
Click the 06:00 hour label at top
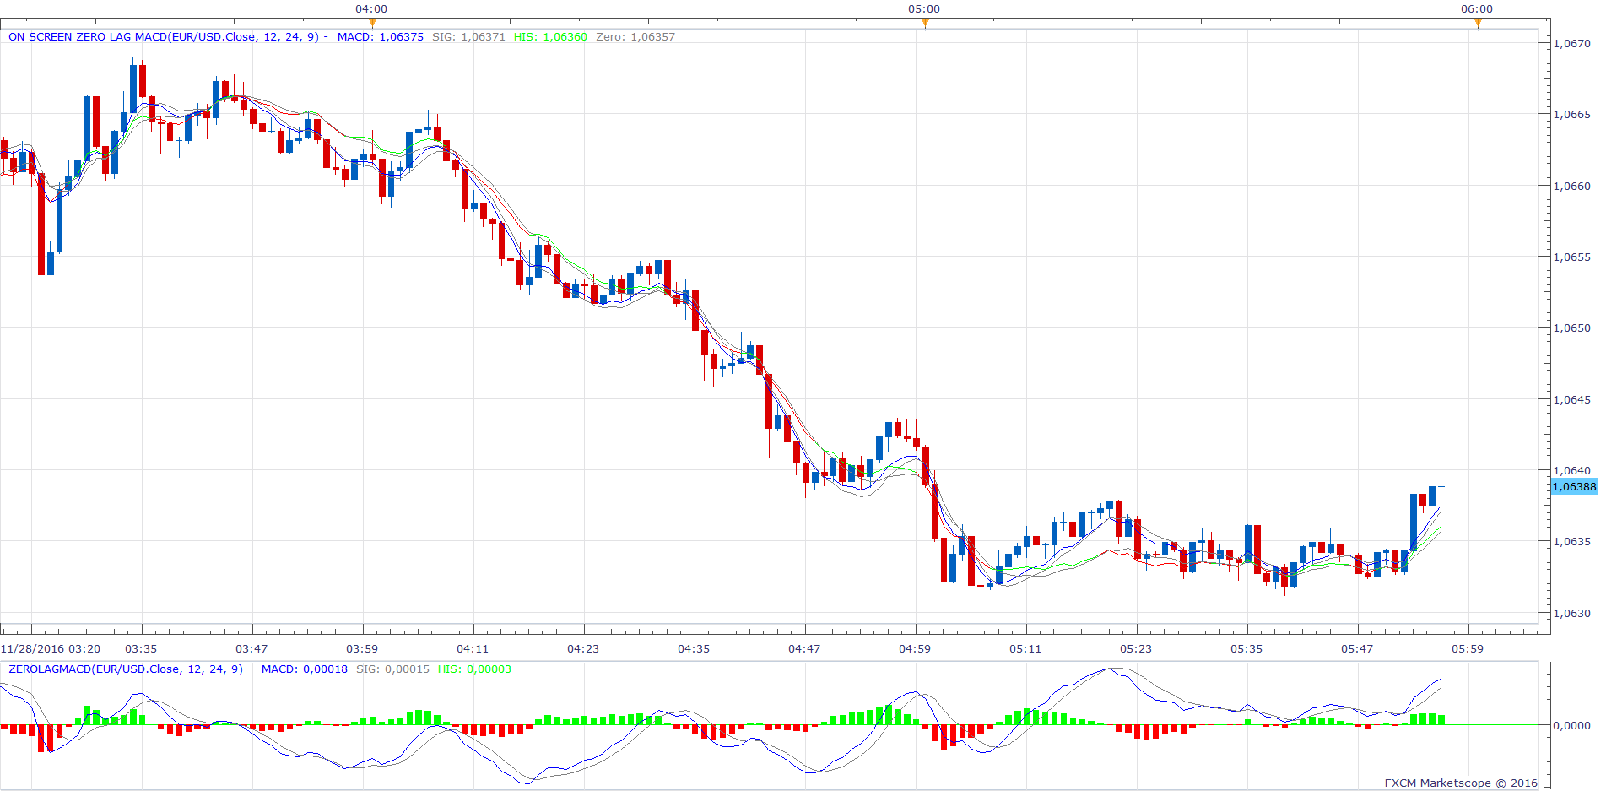[x=1477, y=9]
